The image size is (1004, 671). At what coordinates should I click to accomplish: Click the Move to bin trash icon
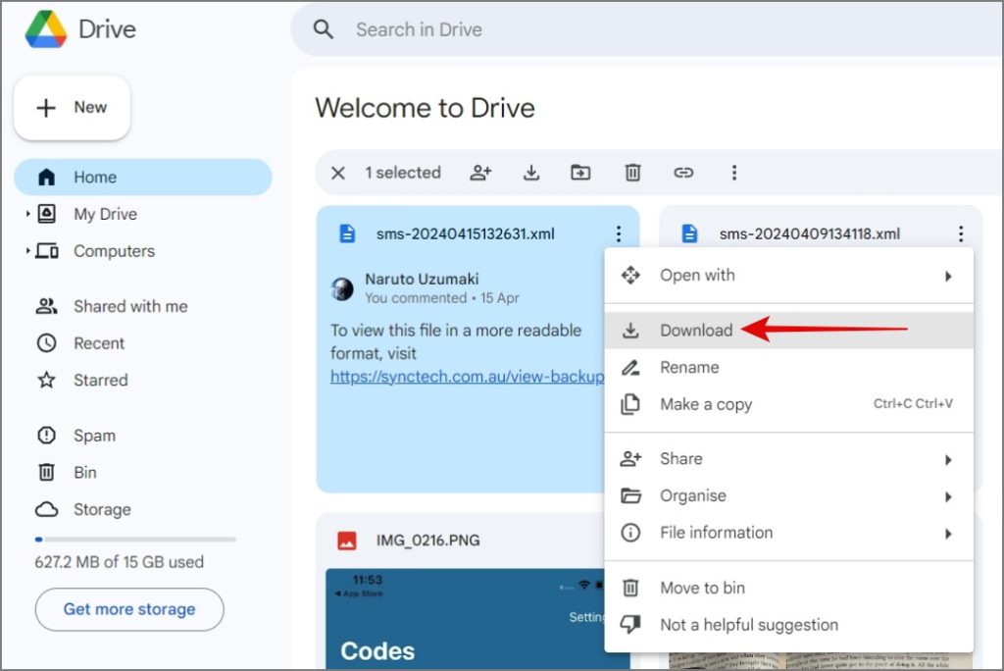click(x=630, y=588)
